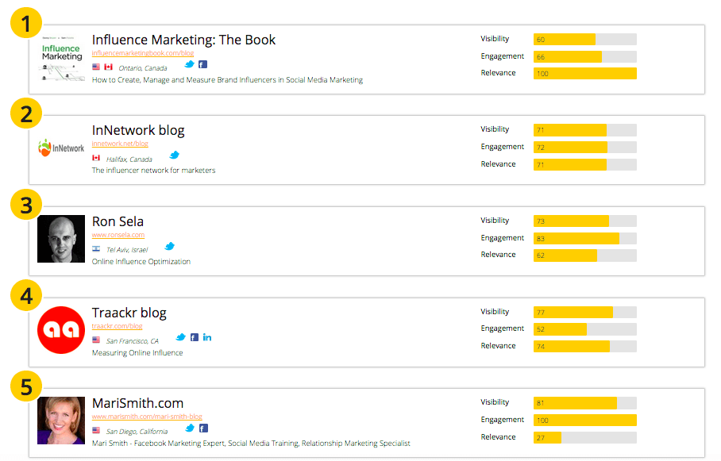This screenshot has width=721, height=461.
Task: Open MariSmith.com's Twitter icon
Action: pyautogui.click(x=190, y=428)
